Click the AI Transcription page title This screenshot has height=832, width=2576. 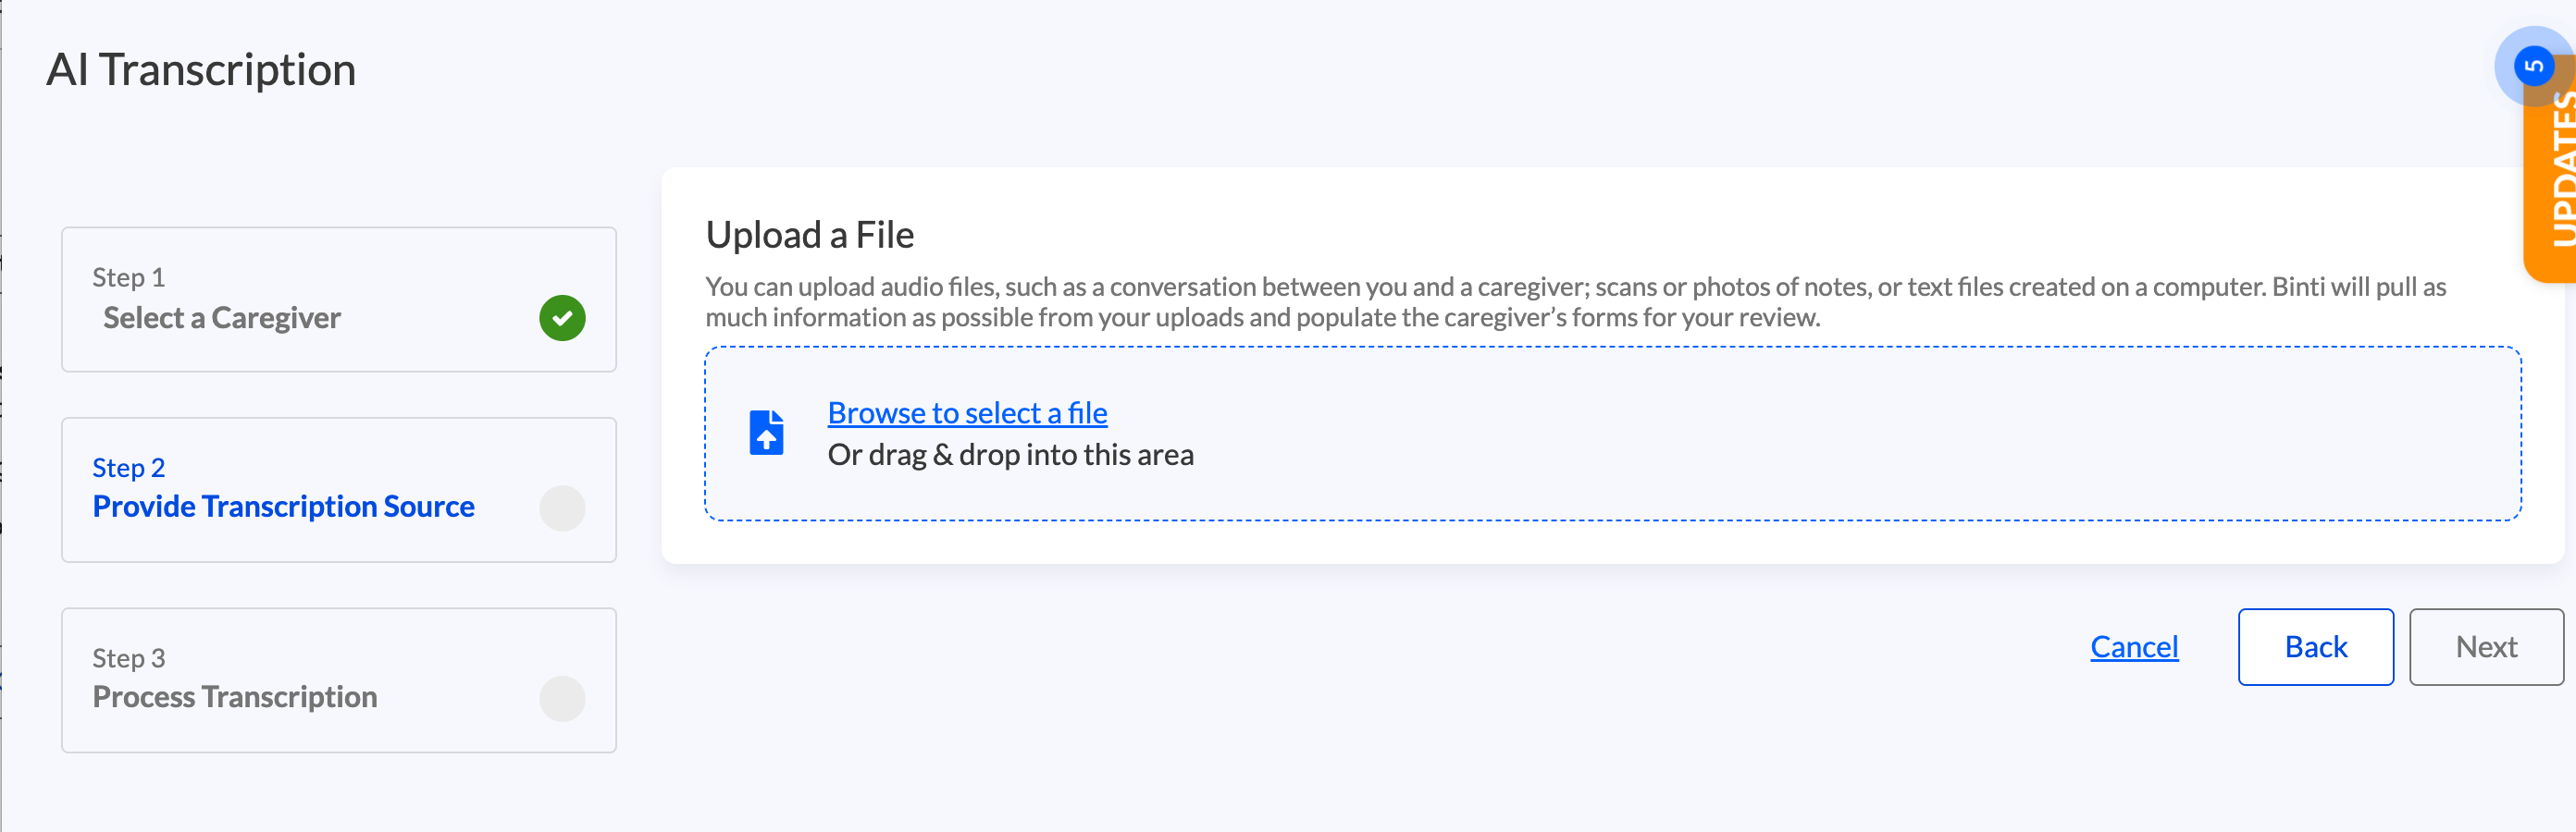[201, 70]
